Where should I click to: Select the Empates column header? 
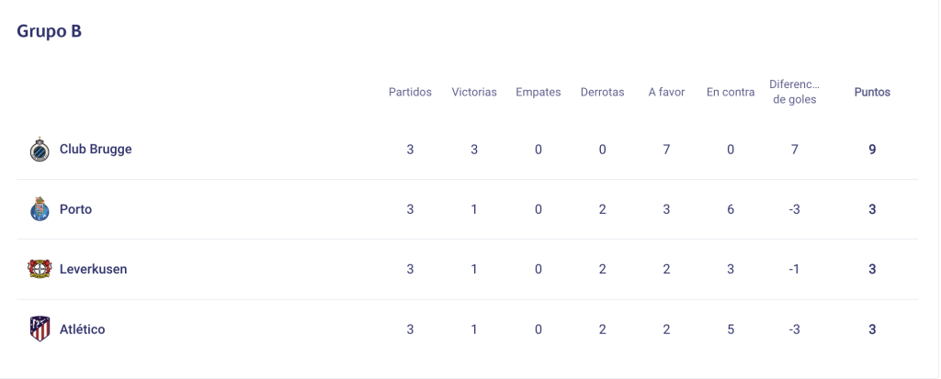[539, 93]
